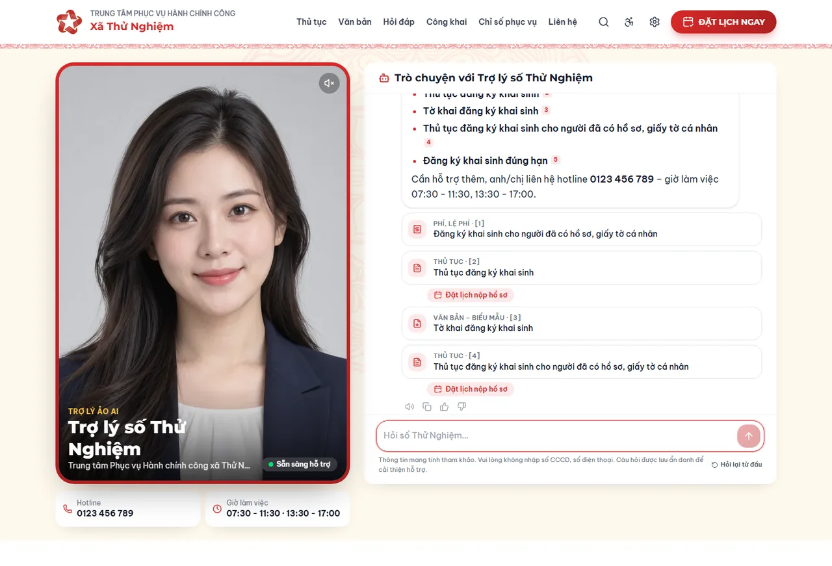Open accessibility options icon in header
The image size is (832, 566).
[x=629, y=22]
